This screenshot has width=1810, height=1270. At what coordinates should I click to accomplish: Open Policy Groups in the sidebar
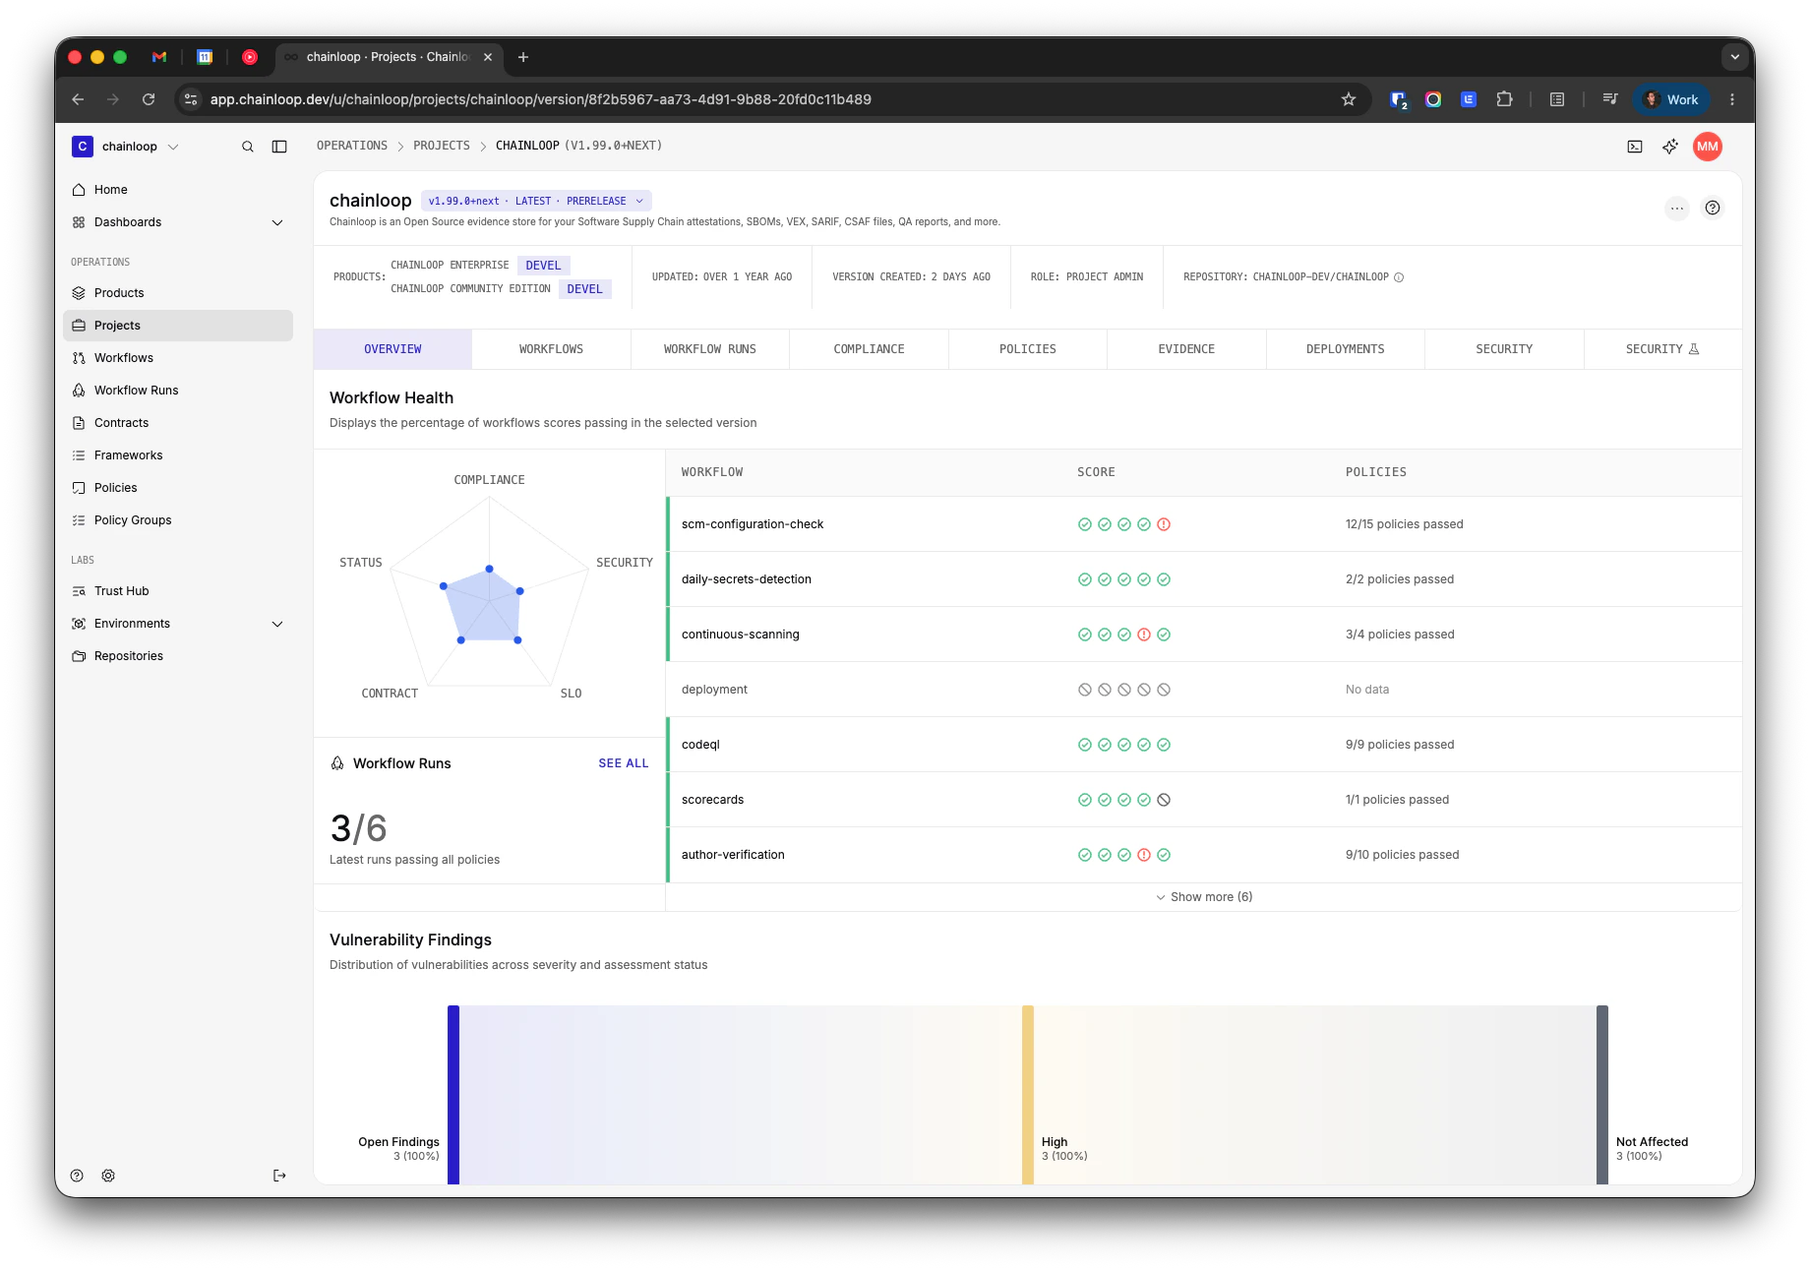[x=178, y=520]
